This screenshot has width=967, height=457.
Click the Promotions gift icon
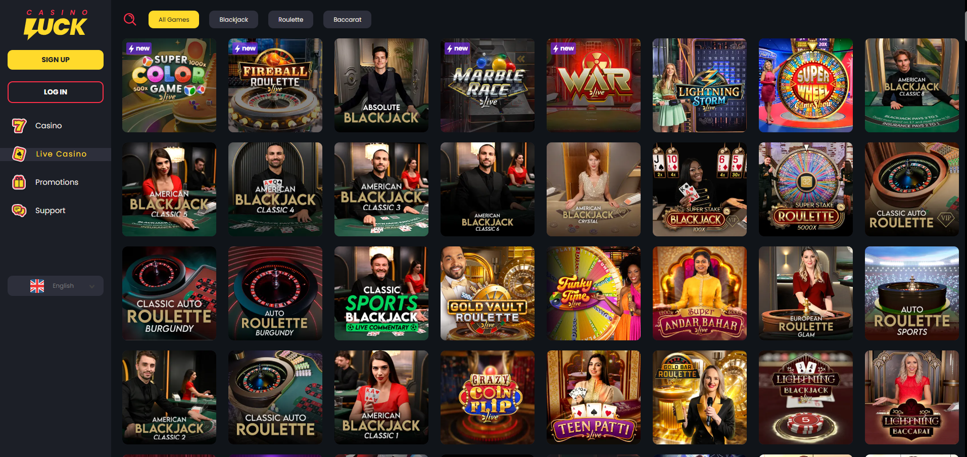pos(19,182)
